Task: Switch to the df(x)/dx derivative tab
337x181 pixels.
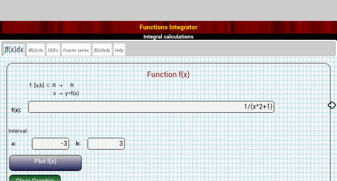Action: [35, 51]
